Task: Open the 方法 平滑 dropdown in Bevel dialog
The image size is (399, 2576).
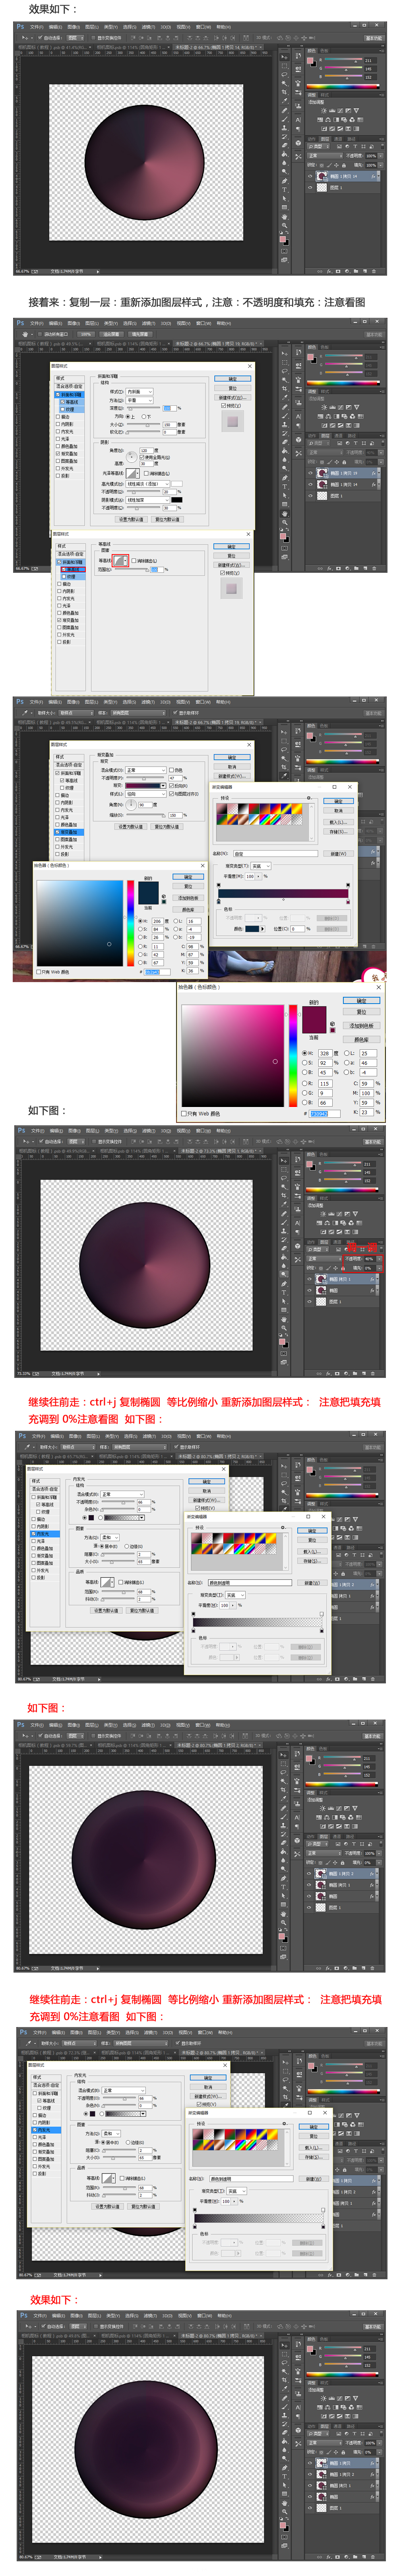Action: [140, 400]
